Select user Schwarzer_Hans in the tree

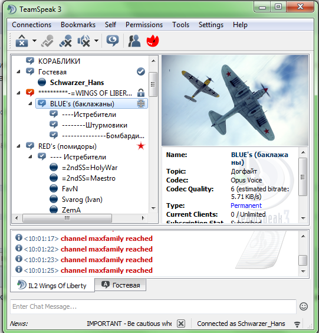77,83
